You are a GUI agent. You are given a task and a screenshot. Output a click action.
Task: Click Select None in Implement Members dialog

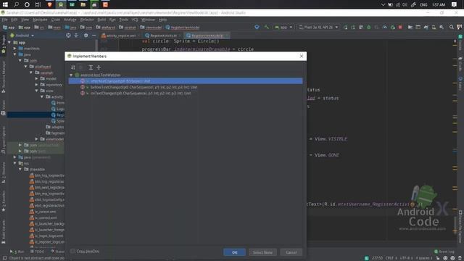(262, 252)
